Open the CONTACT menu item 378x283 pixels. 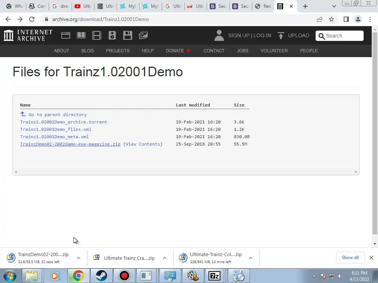coord(214,51)
